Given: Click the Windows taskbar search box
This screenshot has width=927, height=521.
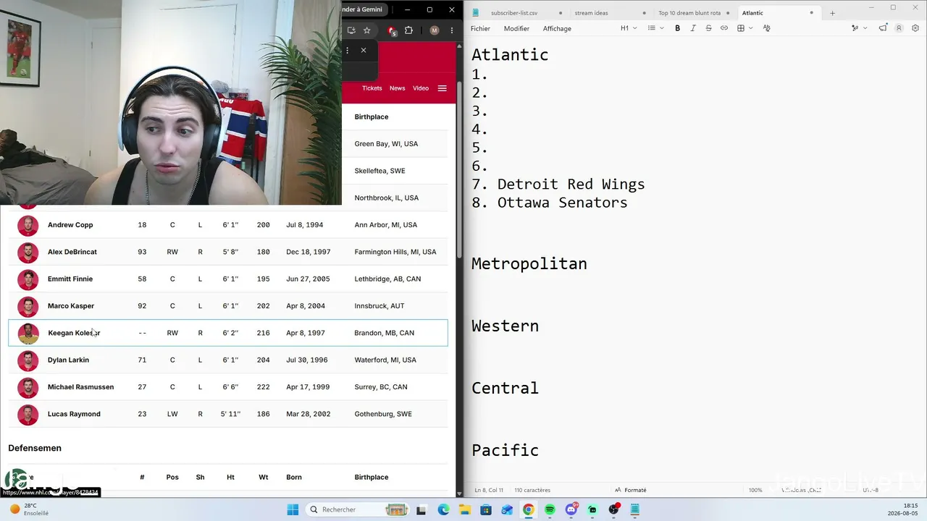Looking at the screenshot, I should (x=356, y=509).
